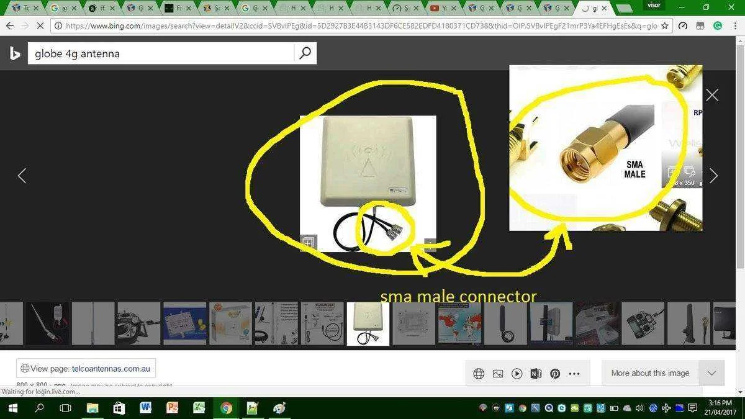Select the white router thumbnail next to the map
This screenshot has height=419, width=745.
pyautogui.click(x=414, y=323)
